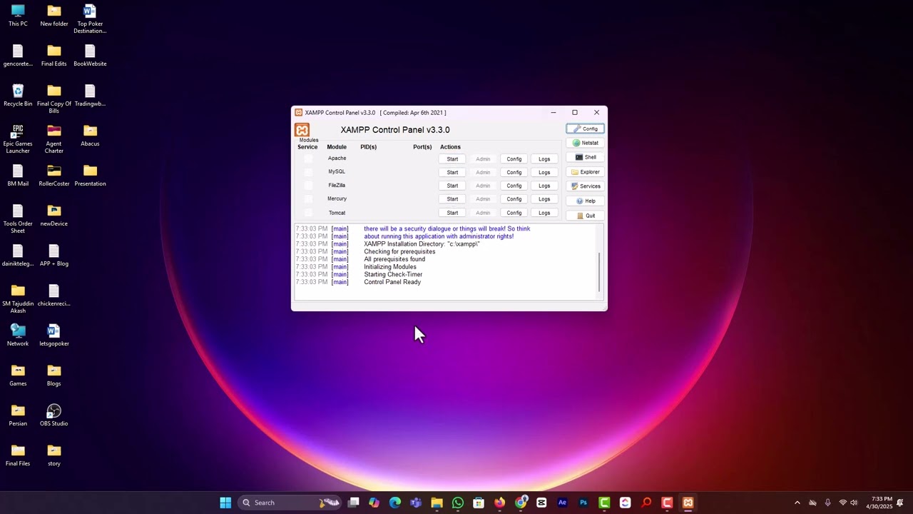The width and height of the screenshot is (913, 514).
Task: Toggle the MySQL service checkbox
Action: pos(308,172)
